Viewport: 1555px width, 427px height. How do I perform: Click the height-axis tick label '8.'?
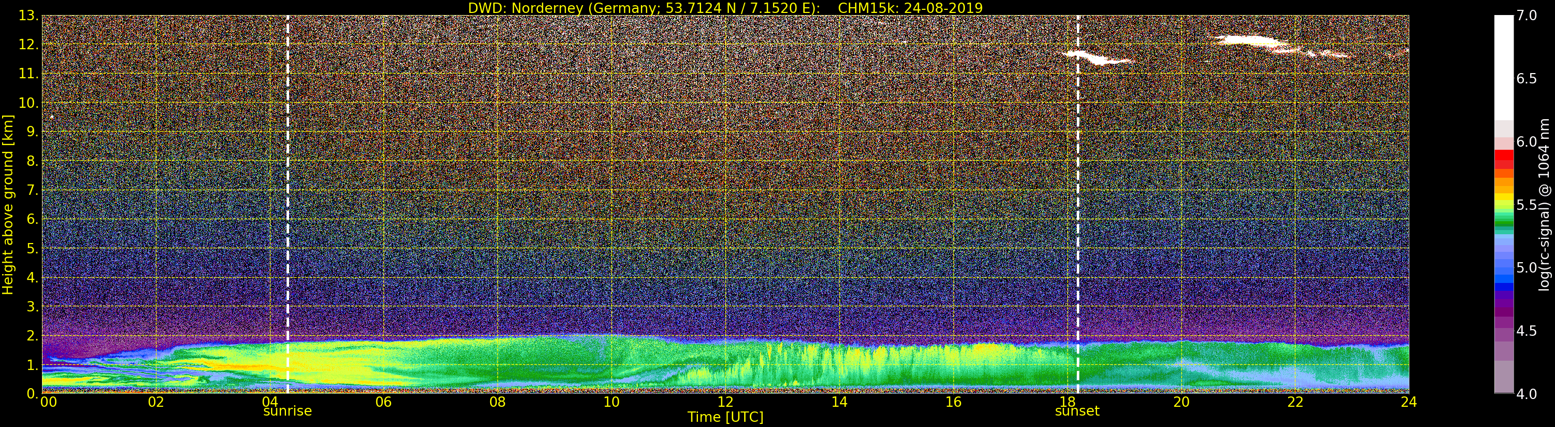(x=32, y=161)
